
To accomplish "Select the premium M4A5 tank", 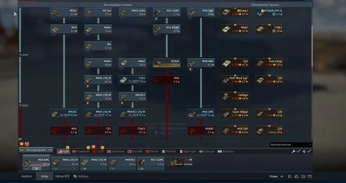I will (235, 29).
